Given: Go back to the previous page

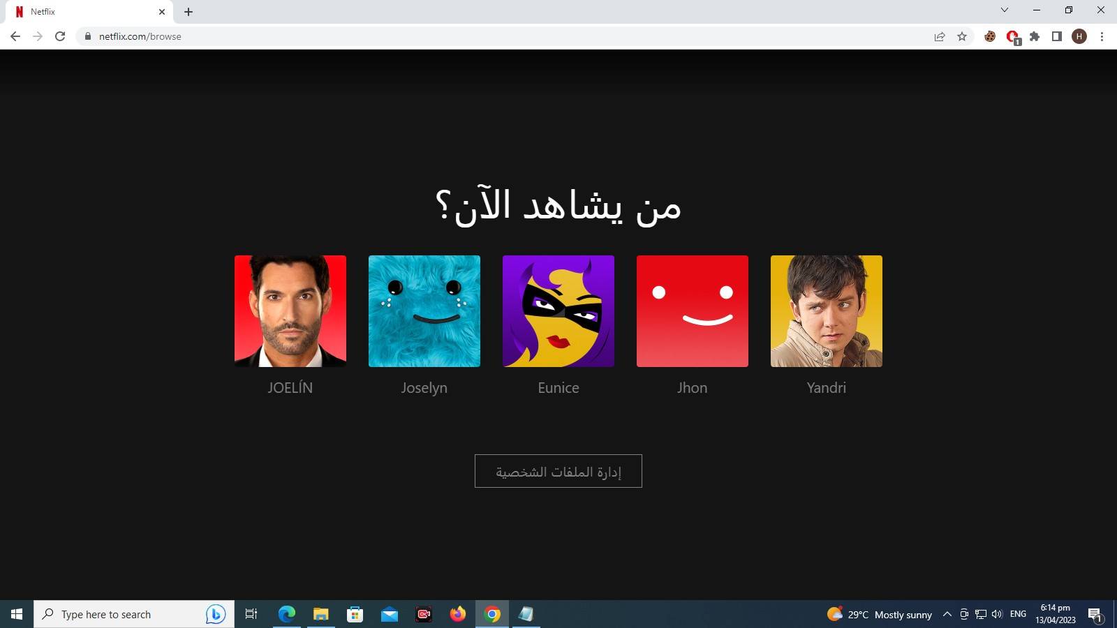Looking at the screenshot, I should (15, 36).
